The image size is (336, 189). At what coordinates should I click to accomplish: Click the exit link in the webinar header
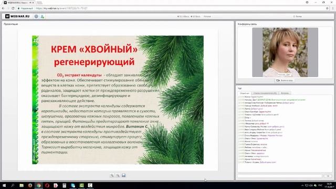click(298, 16)
